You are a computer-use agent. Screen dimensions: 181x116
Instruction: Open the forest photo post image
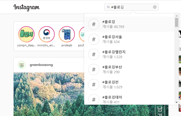click(x=49, y=94)
